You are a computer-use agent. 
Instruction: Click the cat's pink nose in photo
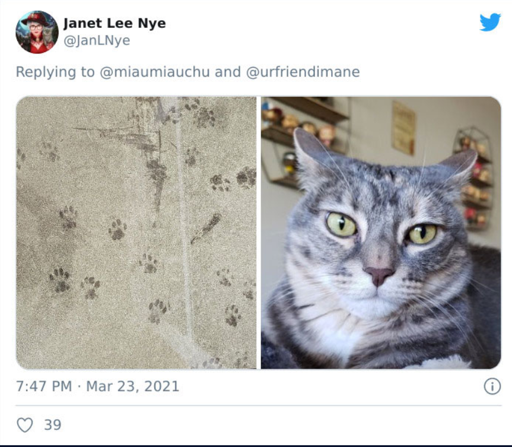tap(379, 275)
